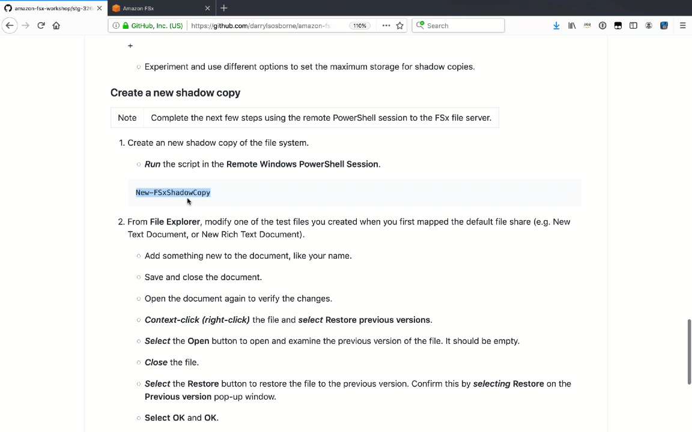This screenshot has height=432, width=692.
Task: Open the Library bookshelf icon
Action: tap(572, 26)
